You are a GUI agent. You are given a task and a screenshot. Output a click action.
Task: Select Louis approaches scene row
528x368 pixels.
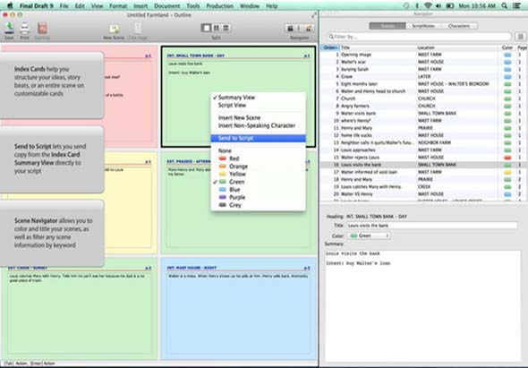[424, 150]
